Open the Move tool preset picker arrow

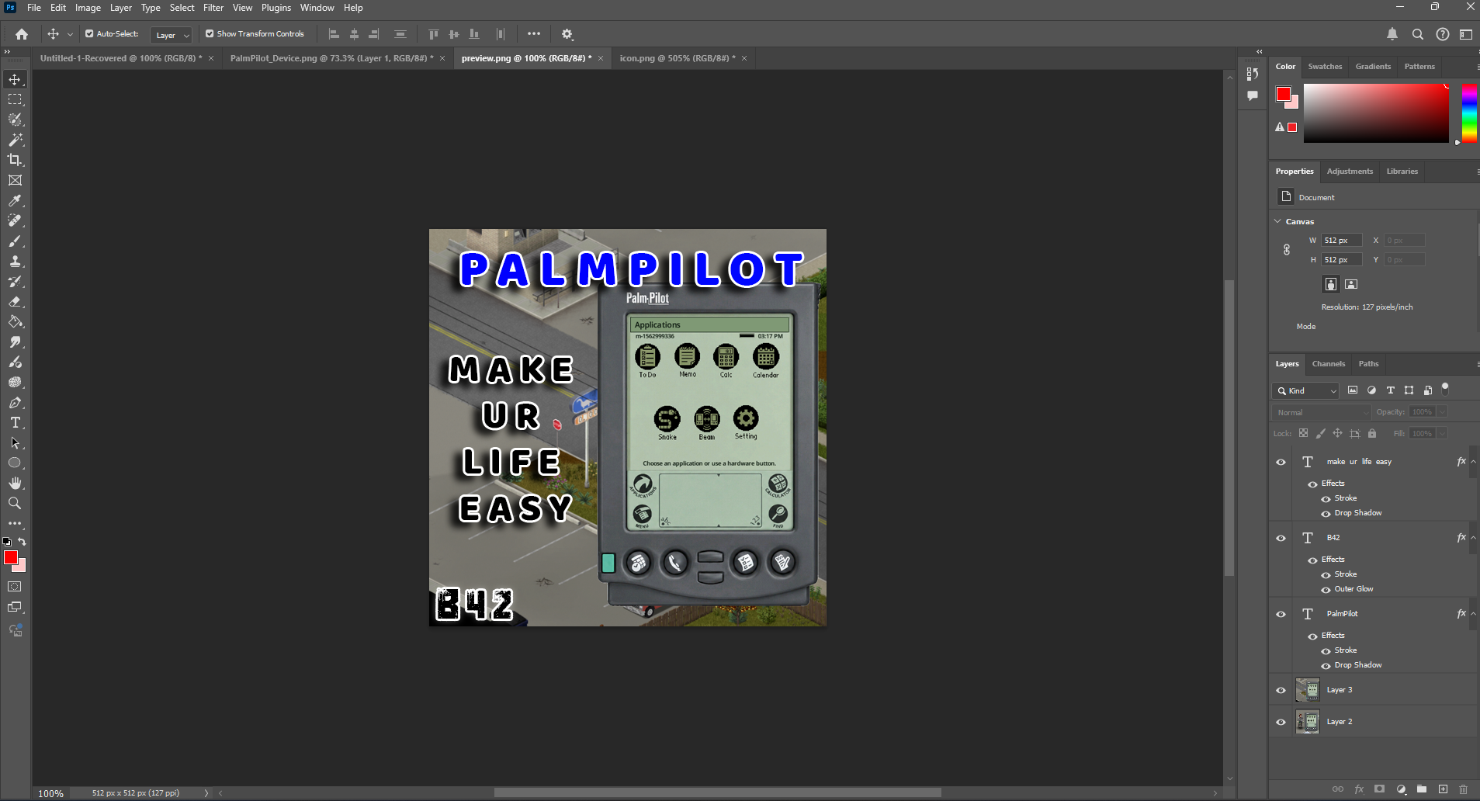pos(70,34)
